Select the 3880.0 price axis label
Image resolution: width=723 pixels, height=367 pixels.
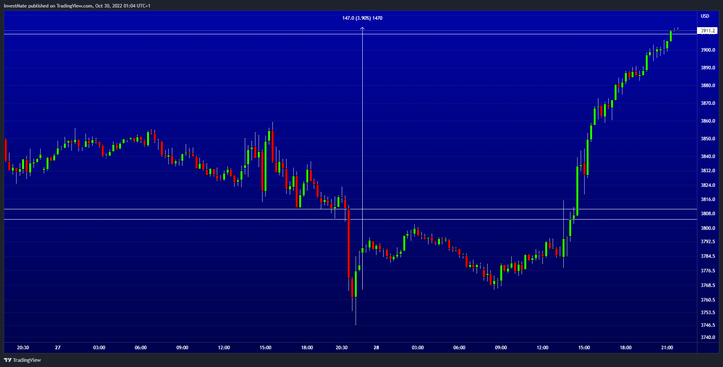[x=708, y=86]
